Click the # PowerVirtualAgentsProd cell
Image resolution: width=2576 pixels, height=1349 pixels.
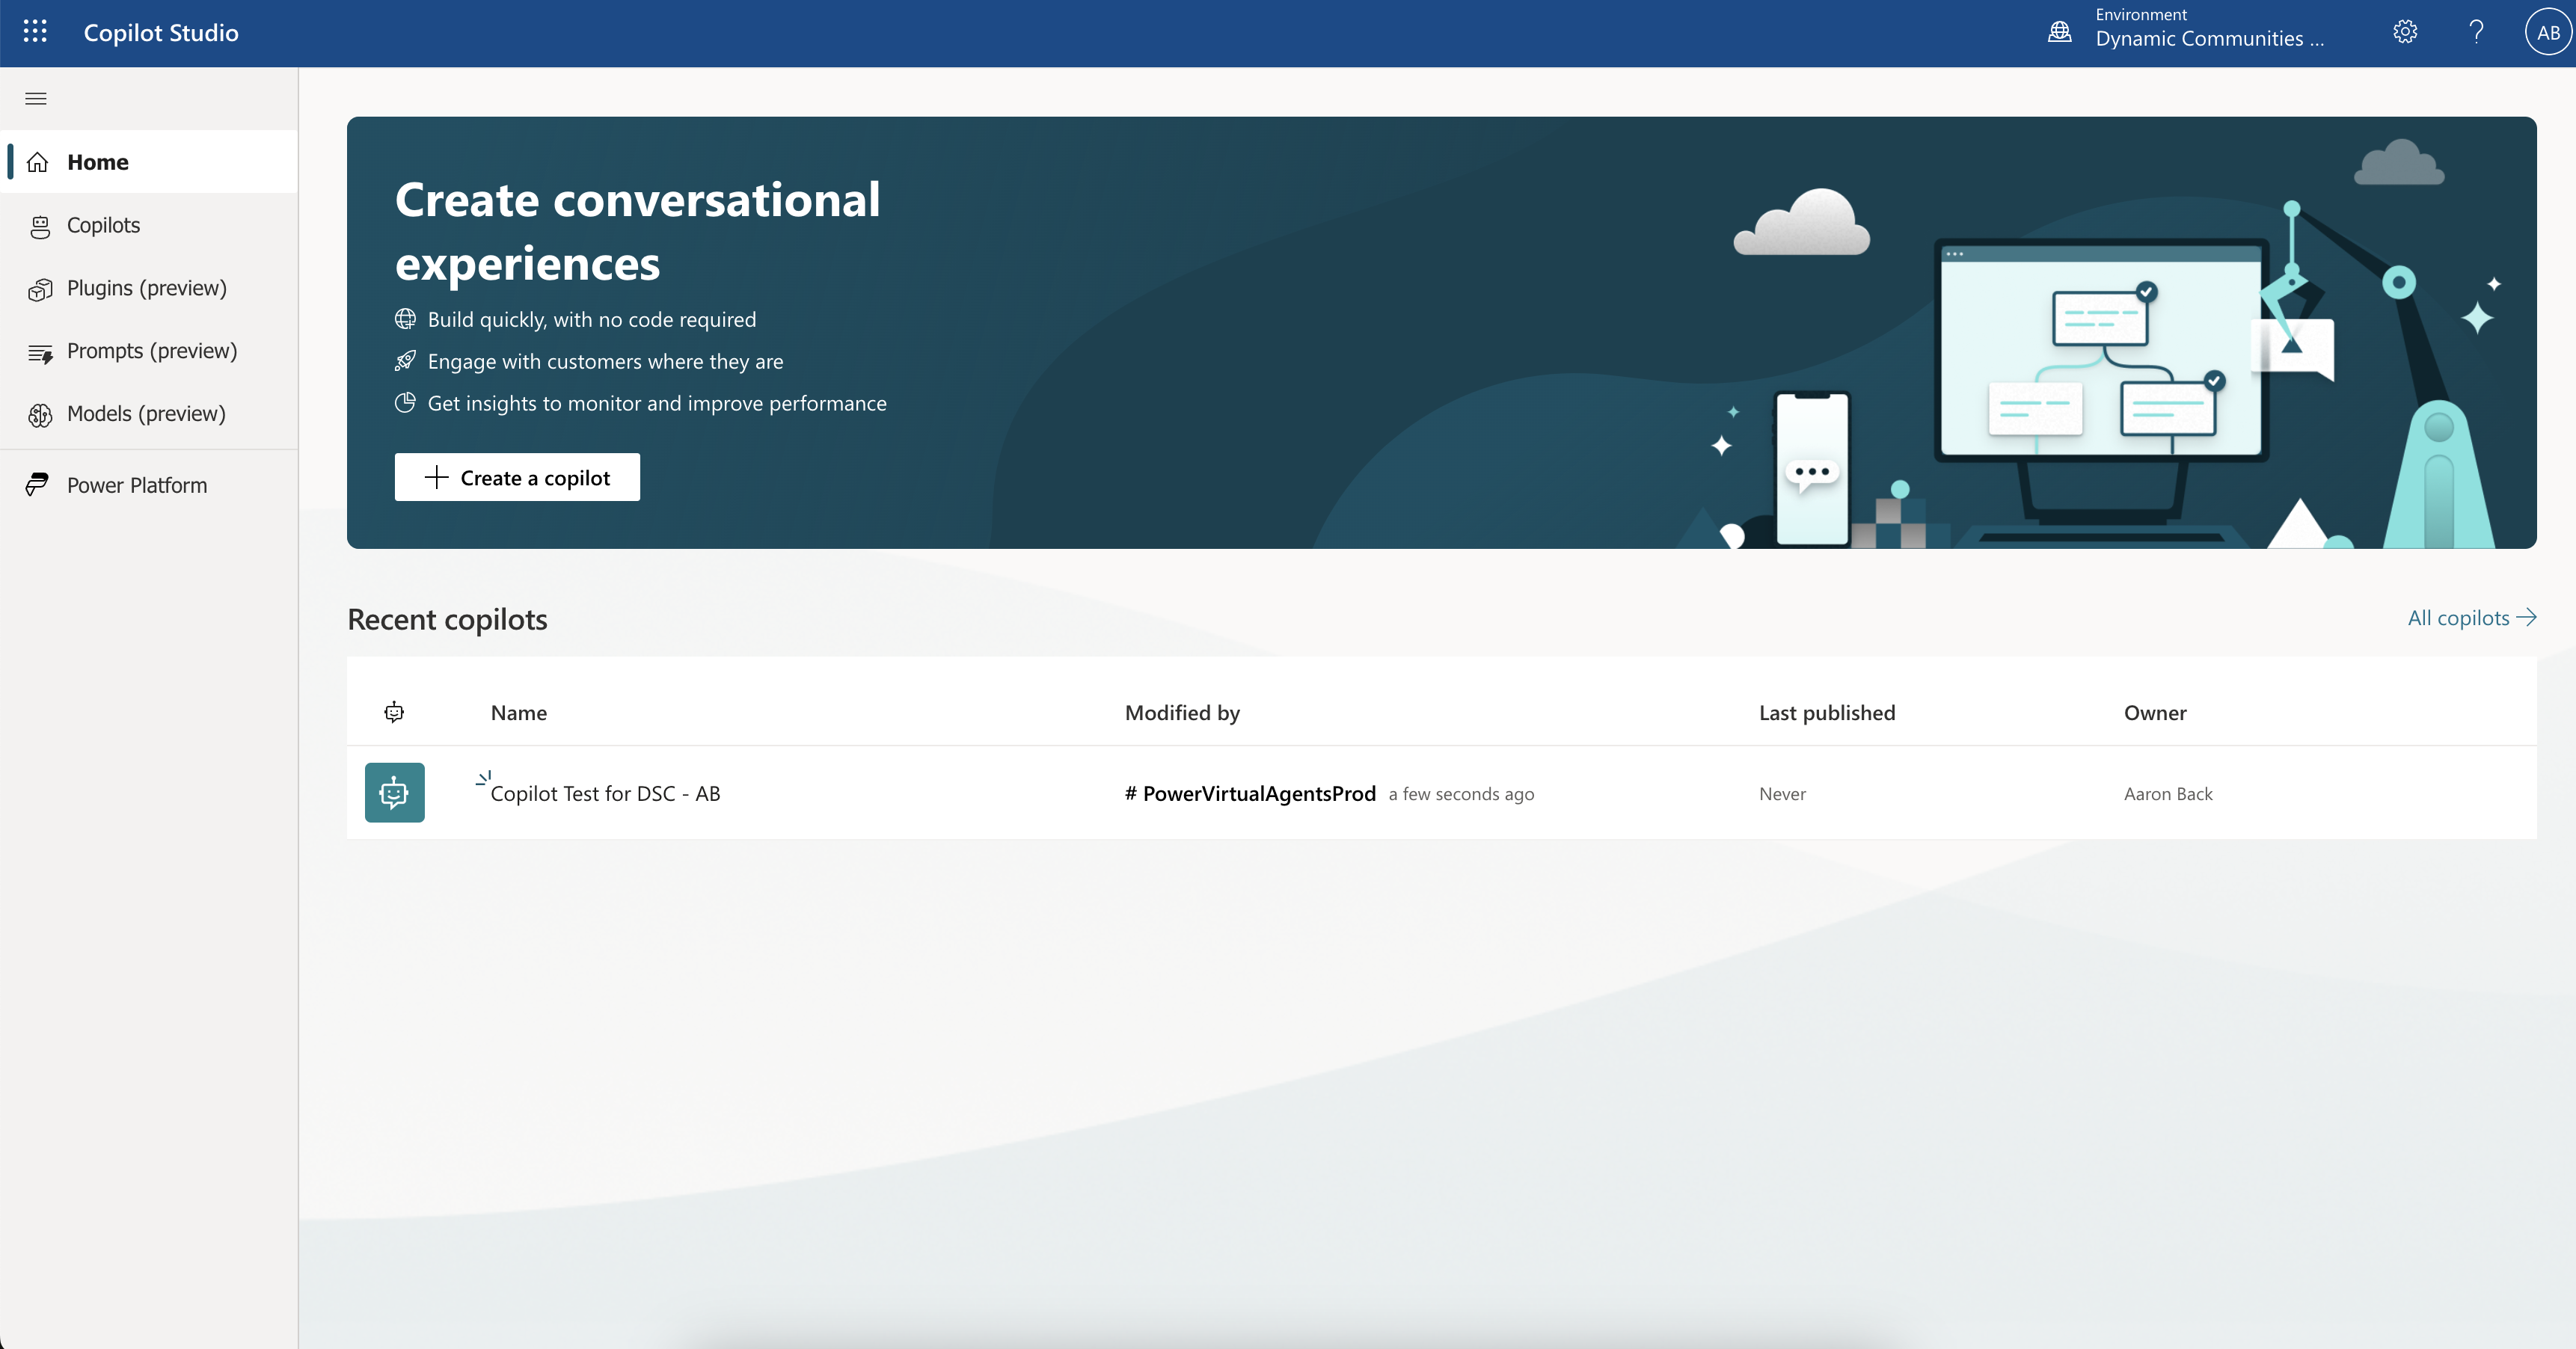(x=1250, y=793)
